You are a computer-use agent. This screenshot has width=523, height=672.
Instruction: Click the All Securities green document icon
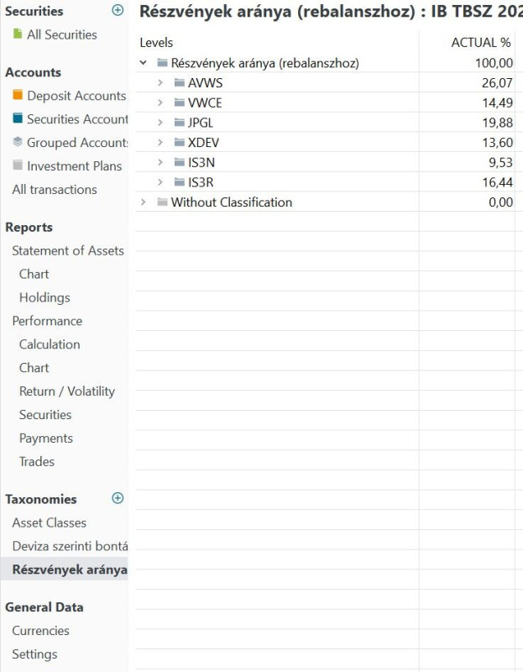(x=18, y=34)
